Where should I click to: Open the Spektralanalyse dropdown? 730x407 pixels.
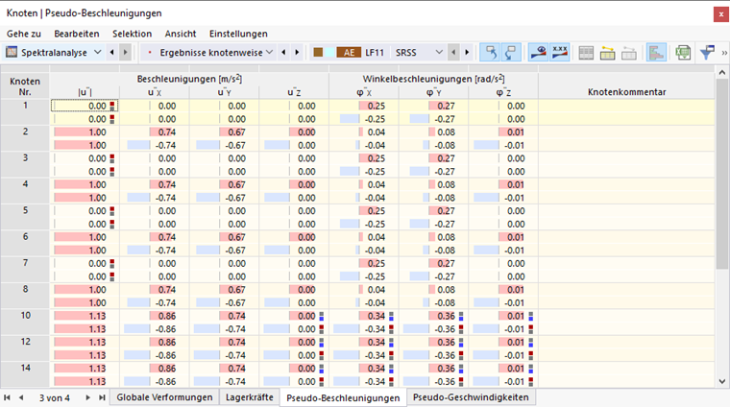(97, 52)
